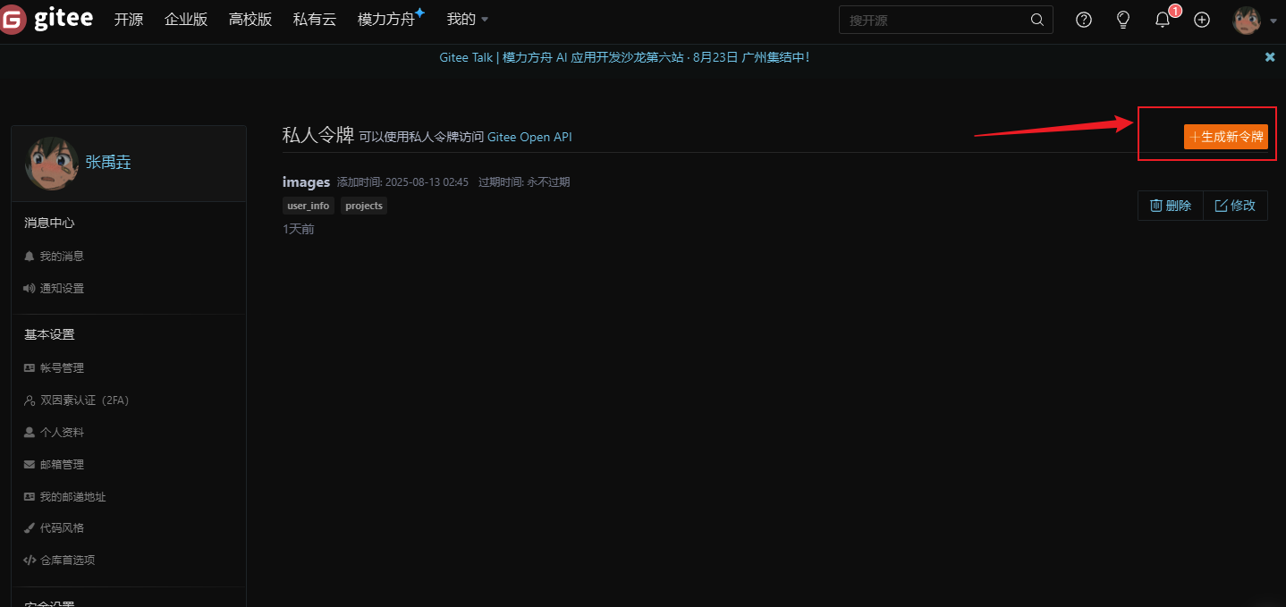The height and width of the screenshot is (607, 1286).
Task: Open the Gitee Open API link
Action: pos(529,138)
